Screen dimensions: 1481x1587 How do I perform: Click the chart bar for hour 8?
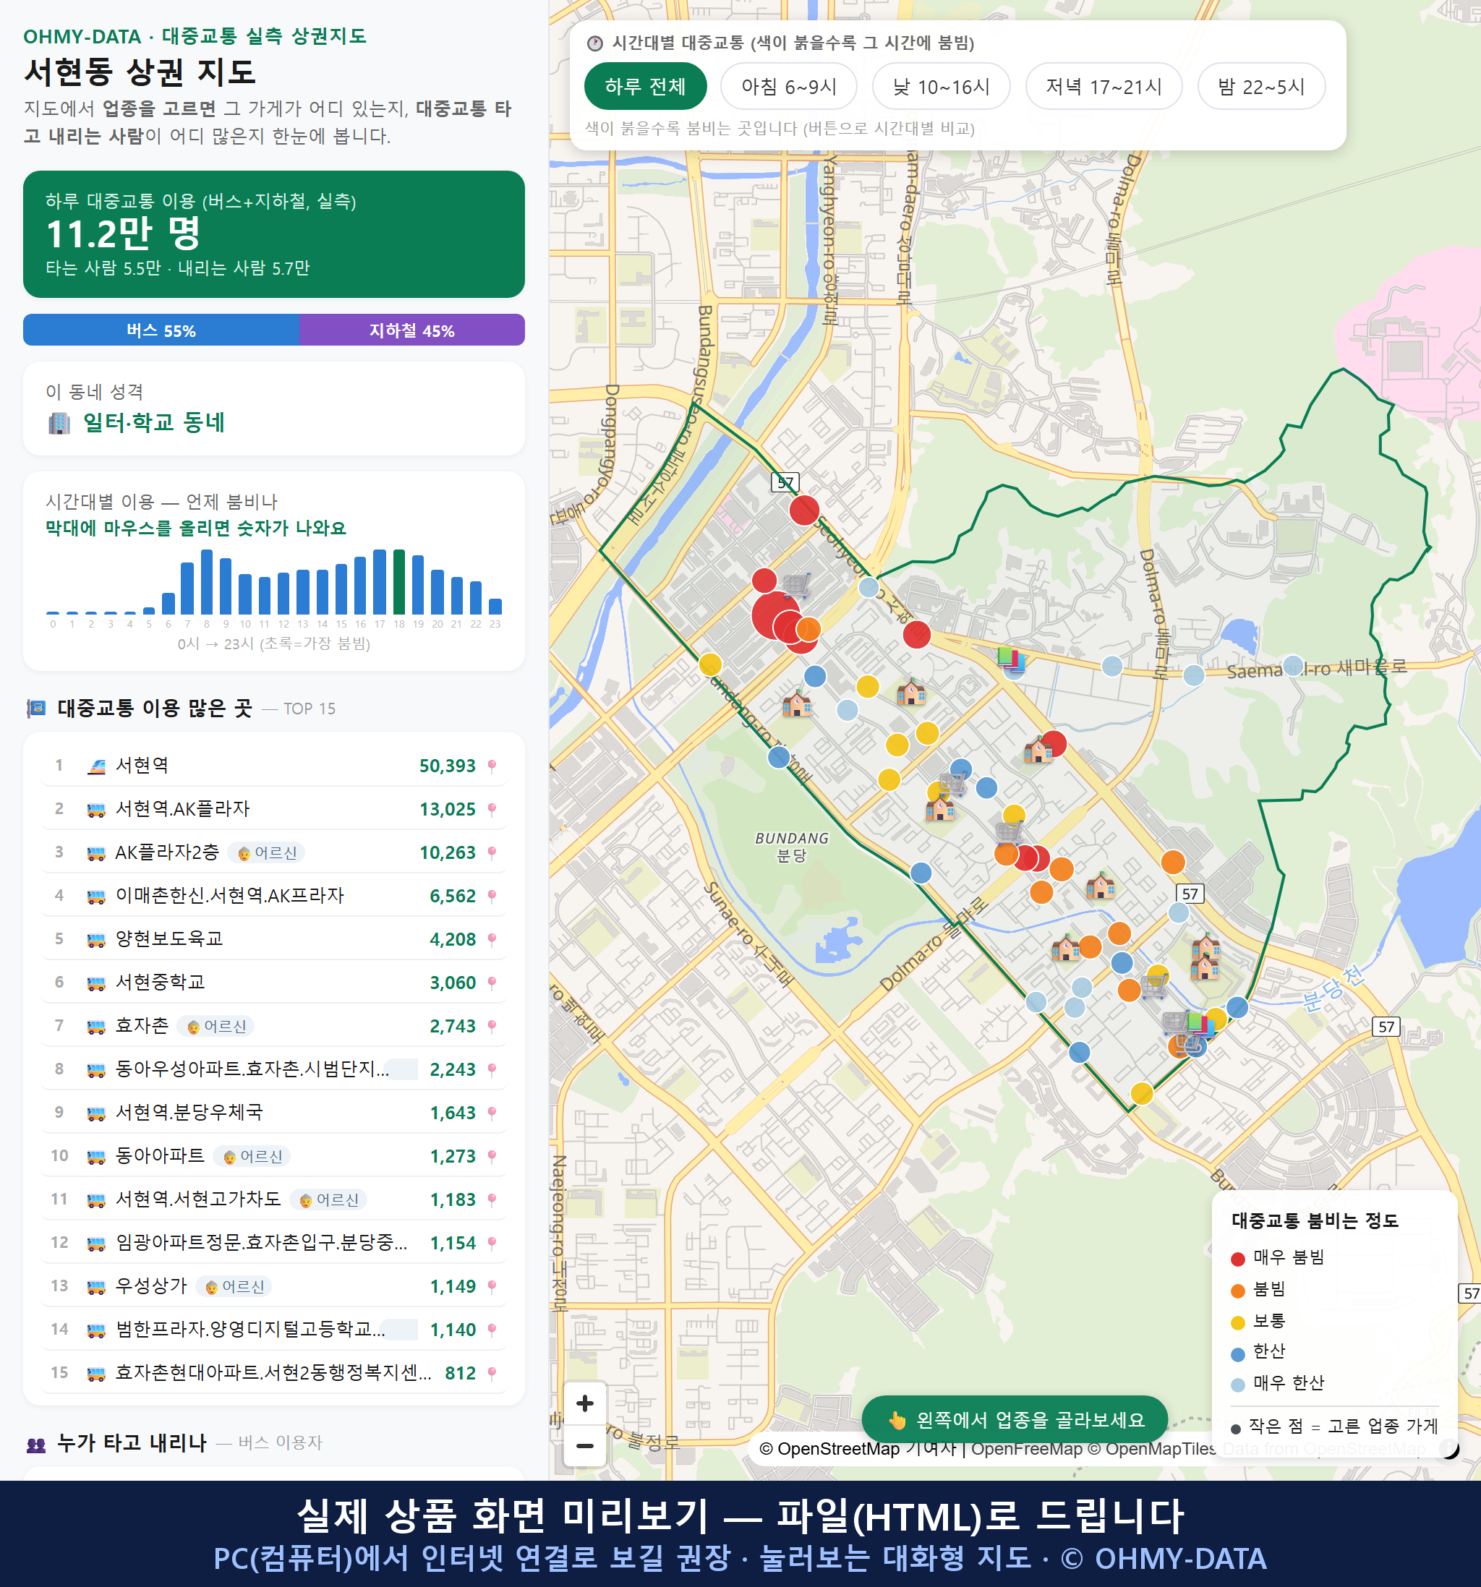click(x=207, y=582)
